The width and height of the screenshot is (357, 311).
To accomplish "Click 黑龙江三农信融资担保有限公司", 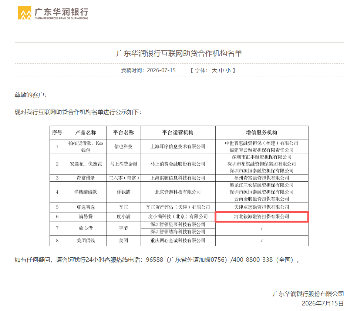I will click(262, 185).
